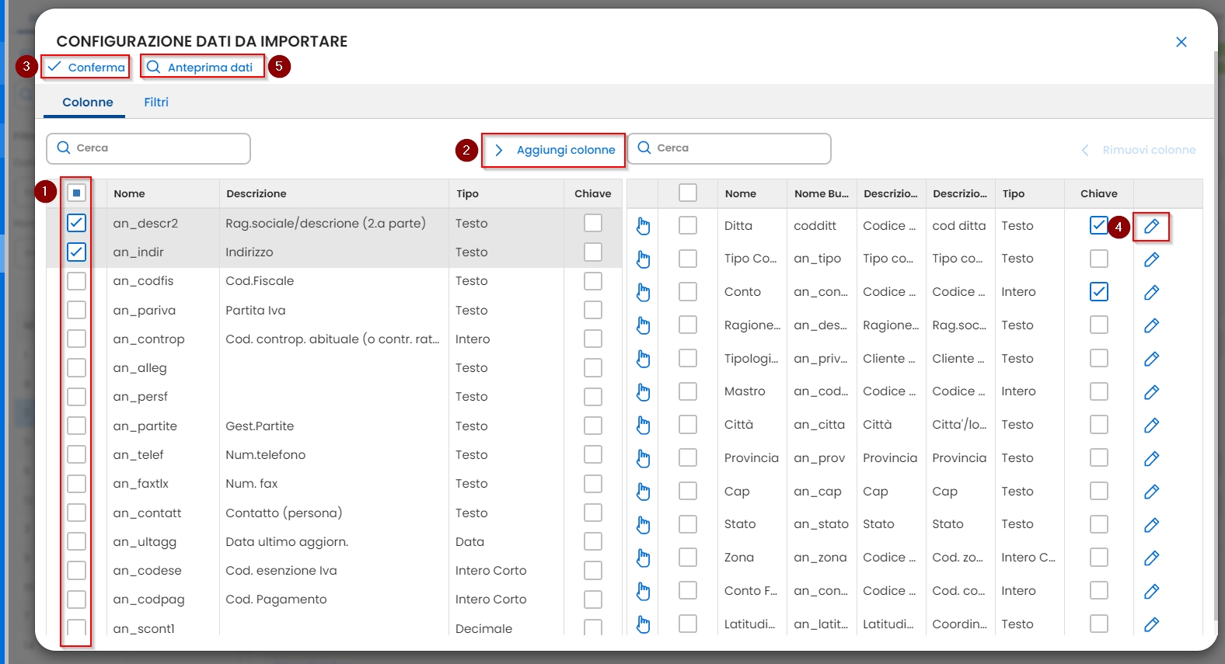
Task: Toggle select-all checkbox in left table header
Action: pyautogui.click(x=76, y=193)
